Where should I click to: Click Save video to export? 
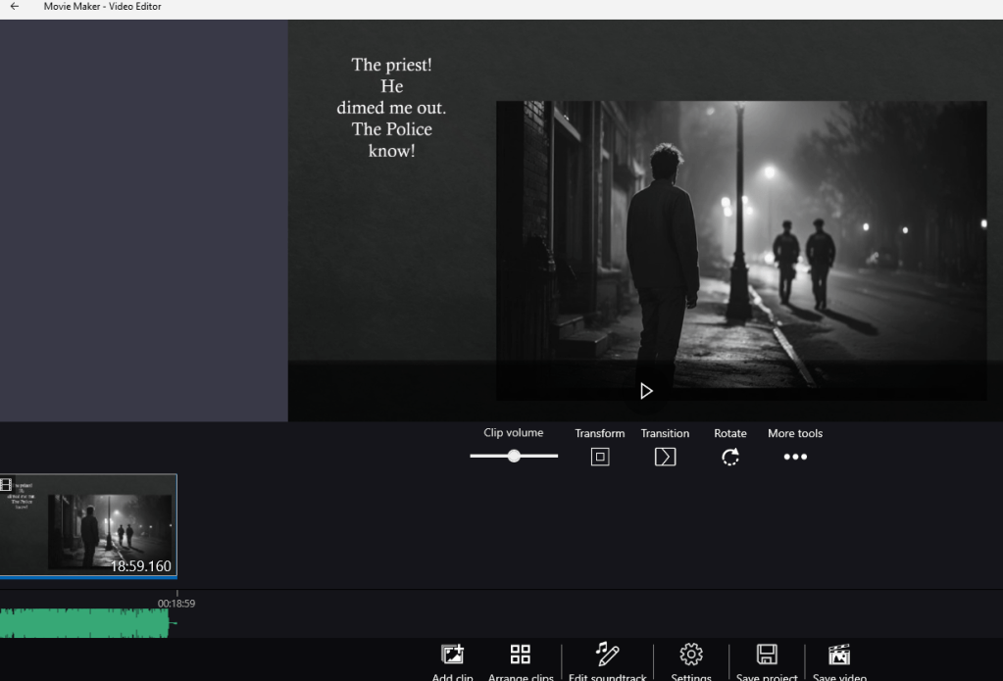click(839, 656)
